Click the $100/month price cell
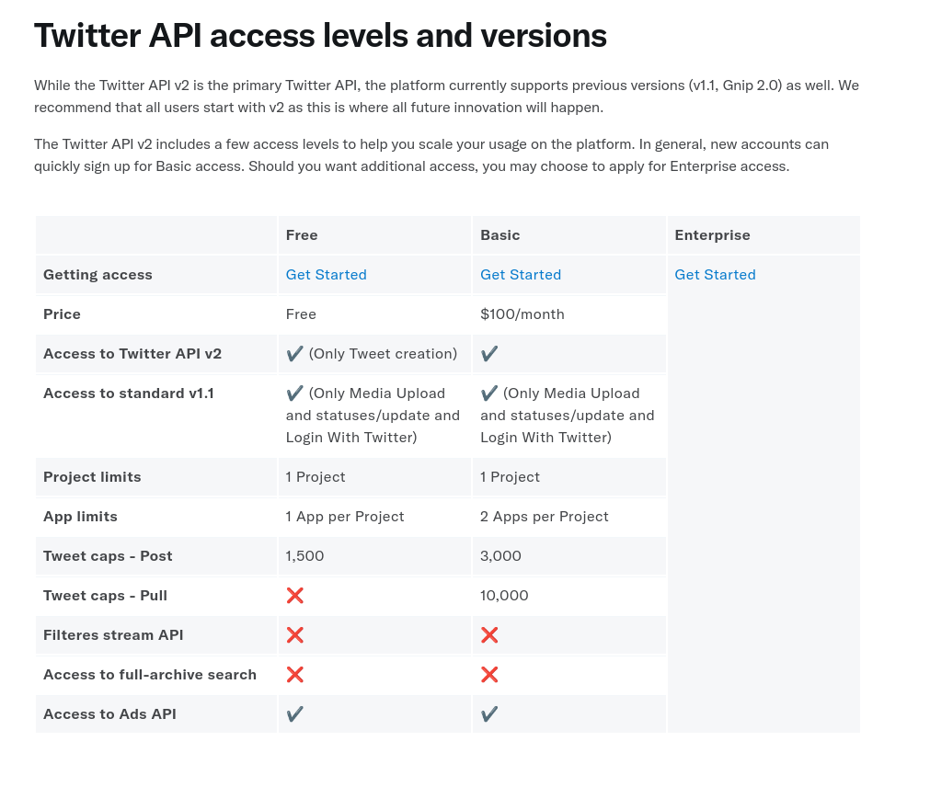 (x=522, y=314)
